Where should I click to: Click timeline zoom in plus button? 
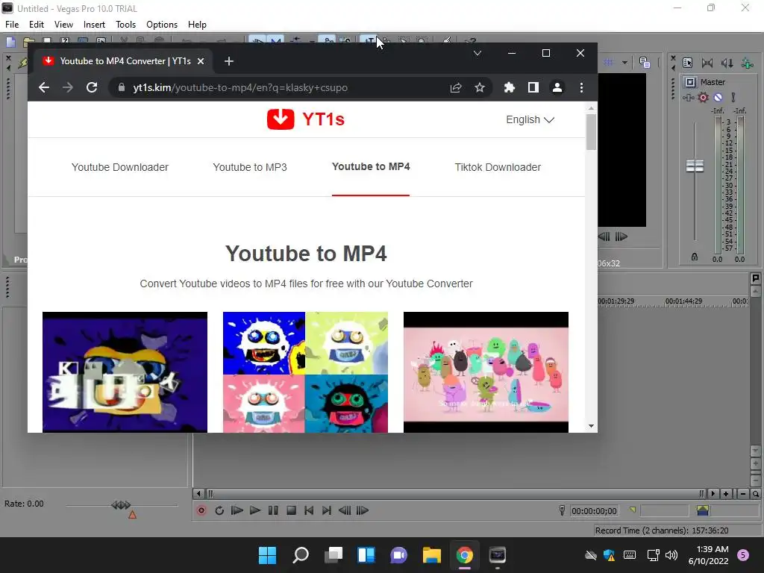726,494
